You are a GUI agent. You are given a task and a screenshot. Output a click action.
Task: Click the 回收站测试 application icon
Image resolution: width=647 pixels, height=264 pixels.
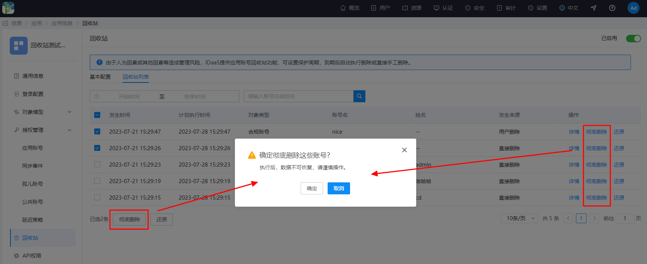(x=19, y=46)
